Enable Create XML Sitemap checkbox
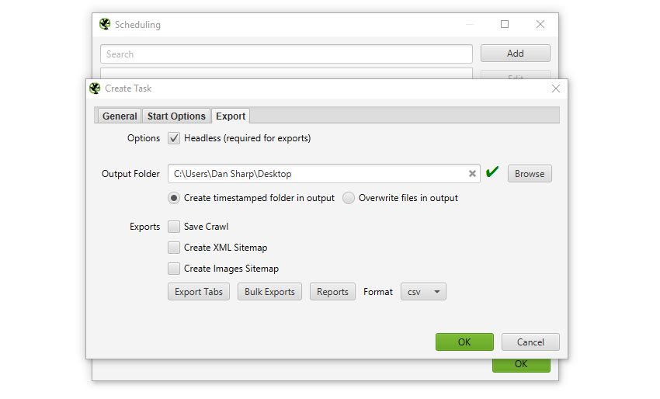 pyautogui.click(x=174, y=248)
